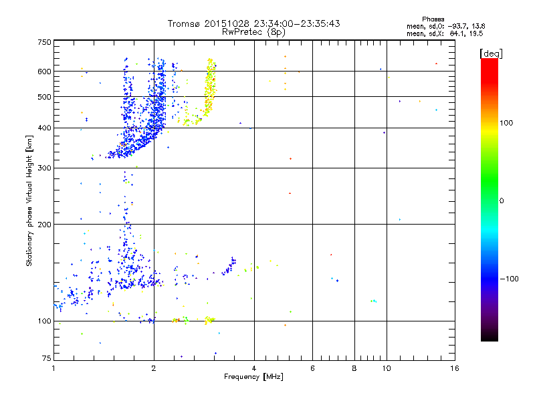
Task: Click the black bottom of the colorbar
Action: coord(490,336)
